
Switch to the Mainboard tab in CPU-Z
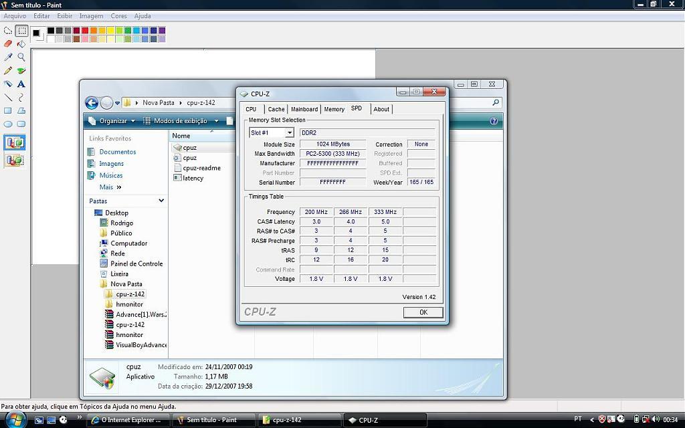(x=304, y=109)
